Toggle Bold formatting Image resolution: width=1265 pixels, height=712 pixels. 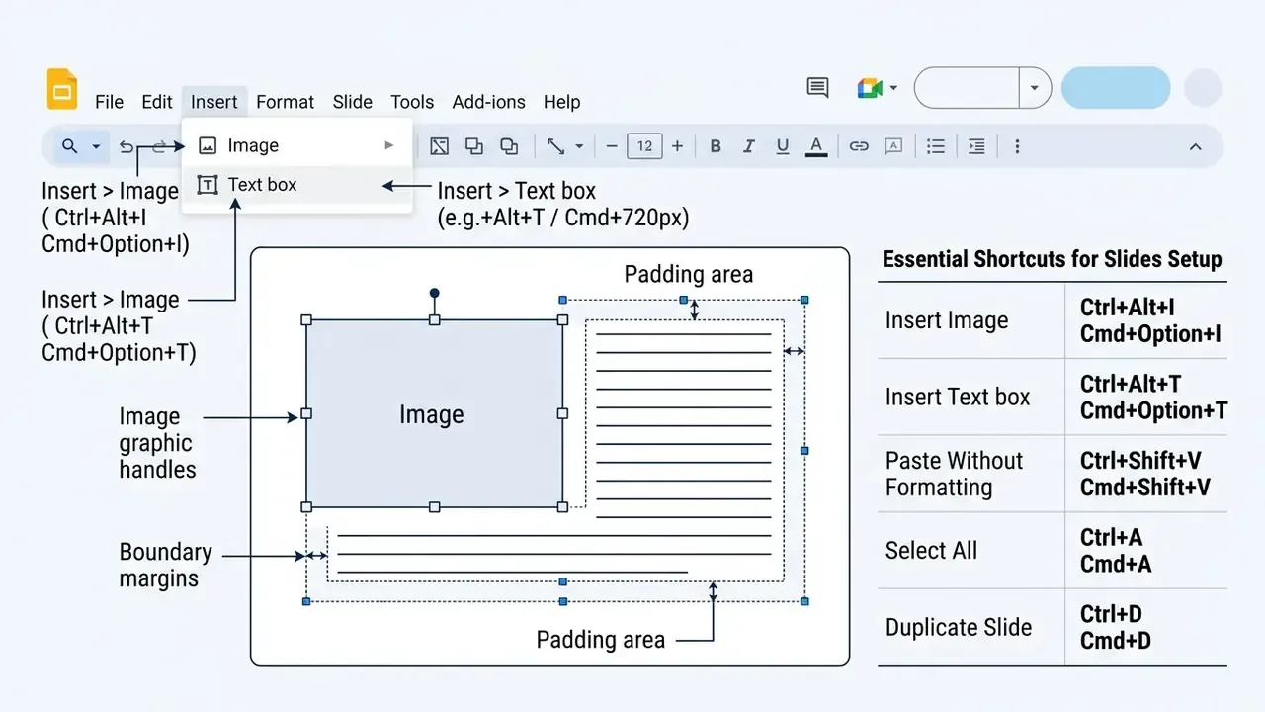(x=716, y=146)
